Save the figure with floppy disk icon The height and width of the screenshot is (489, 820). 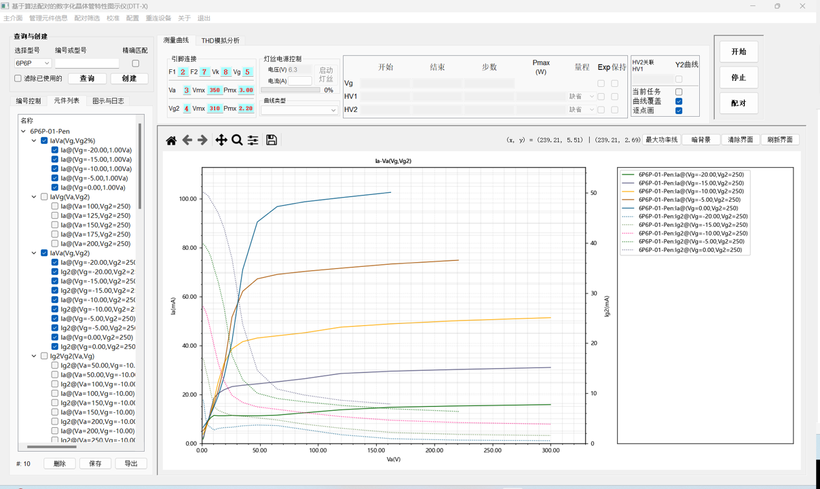(272, 140)
